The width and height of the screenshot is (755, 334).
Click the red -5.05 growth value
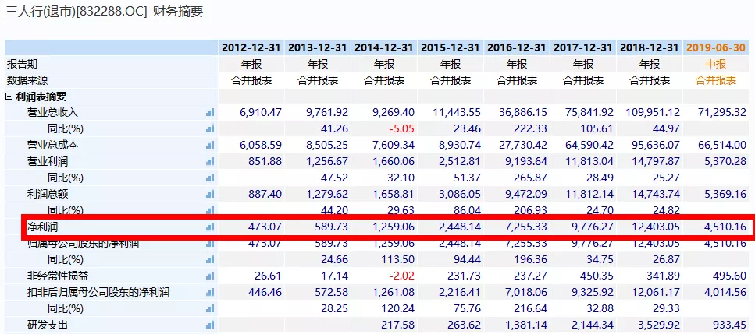tap(401, 129)
